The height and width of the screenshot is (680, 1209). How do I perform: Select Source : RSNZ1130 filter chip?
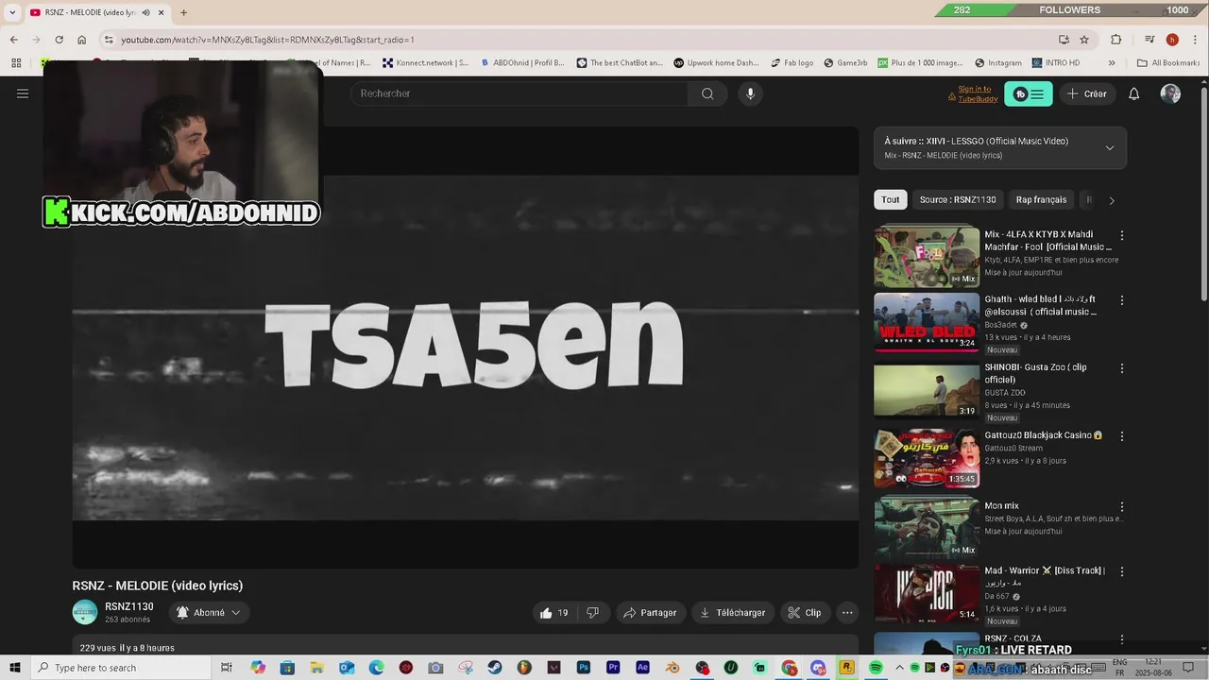tap(958, 200)
